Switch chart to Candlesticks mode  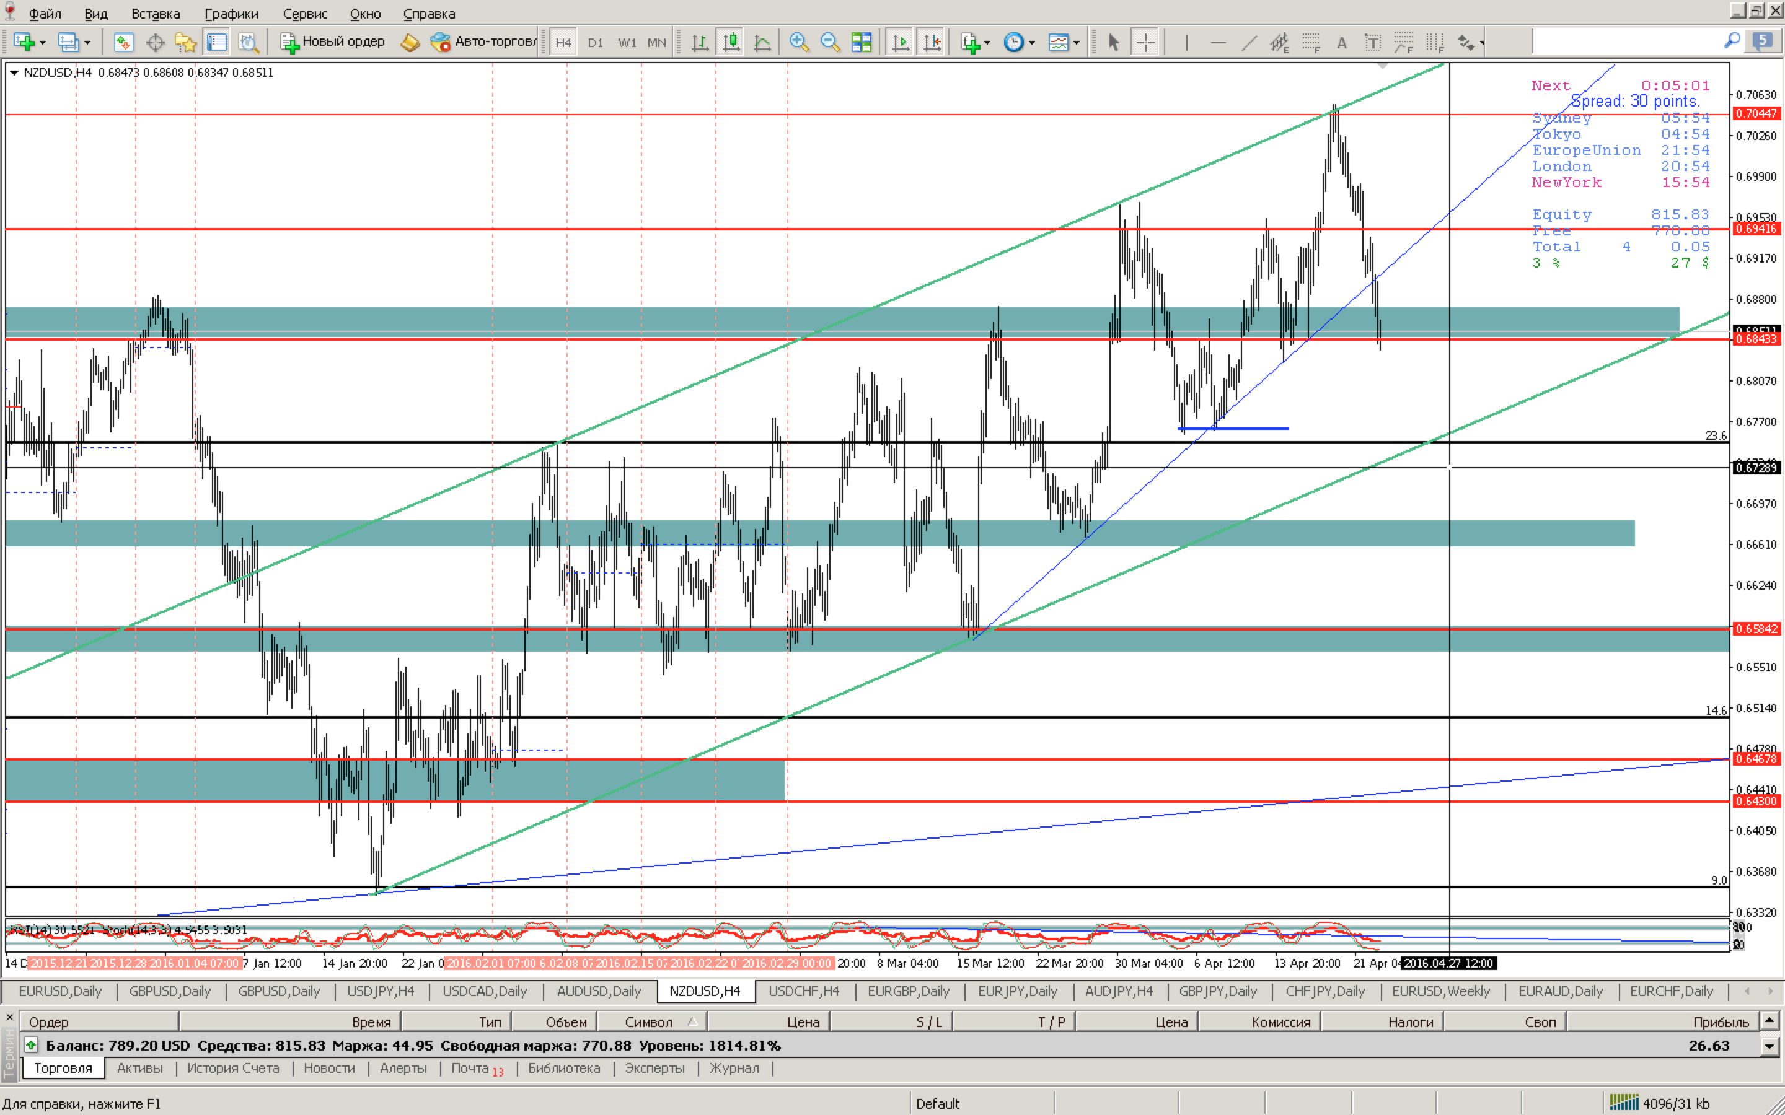pyautogui.click(x=731, y=42)
